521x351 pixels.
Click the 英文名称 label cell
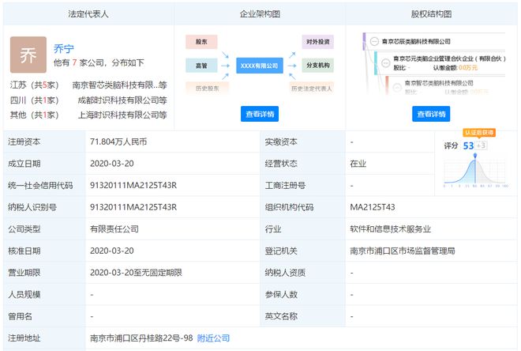302,316
